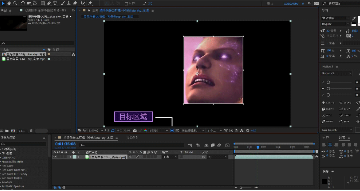Expand layer 1 properties triangle
360x191 pixels.
pos(71,157)
